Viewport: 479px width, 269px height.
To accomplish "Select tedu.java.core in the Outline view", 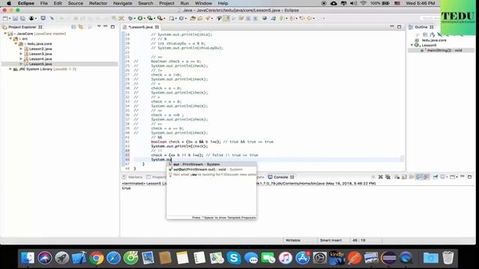I will [434, 40].
